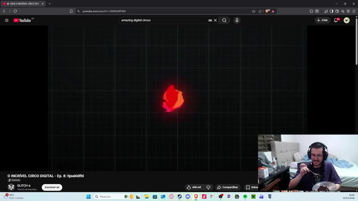The width and height of the screenshot is (358, 201).
Task: Open a new tab with the plus
Action: coord(50,4)
